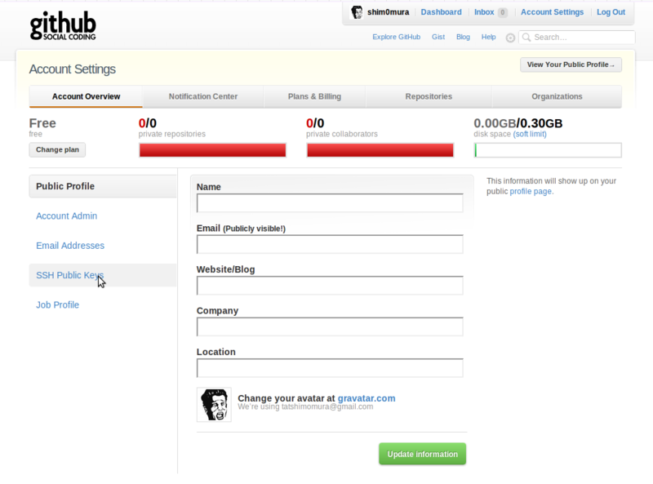Open the Gist link
This screenshot has height=484, width=653.
point(438,37)
